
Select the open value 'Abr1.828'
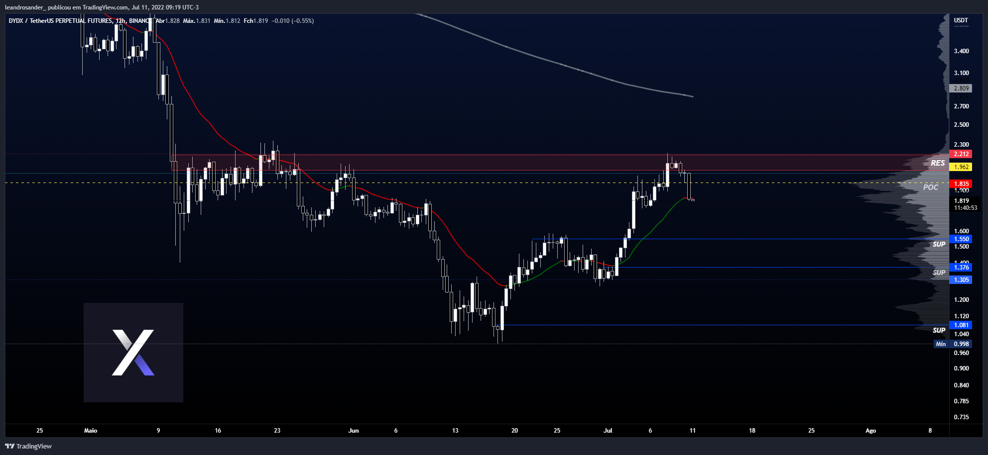168,21
